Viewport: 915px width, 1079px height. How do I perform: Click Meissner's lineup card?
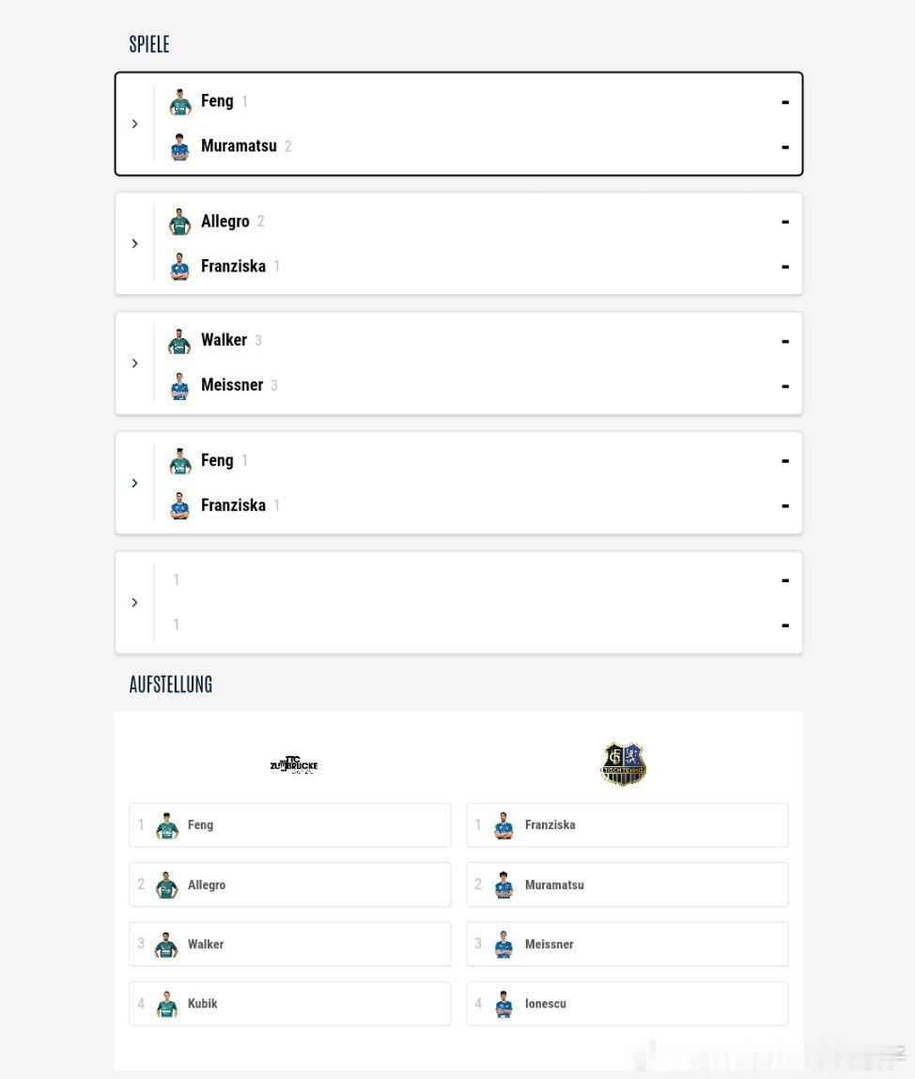(627, 944)
